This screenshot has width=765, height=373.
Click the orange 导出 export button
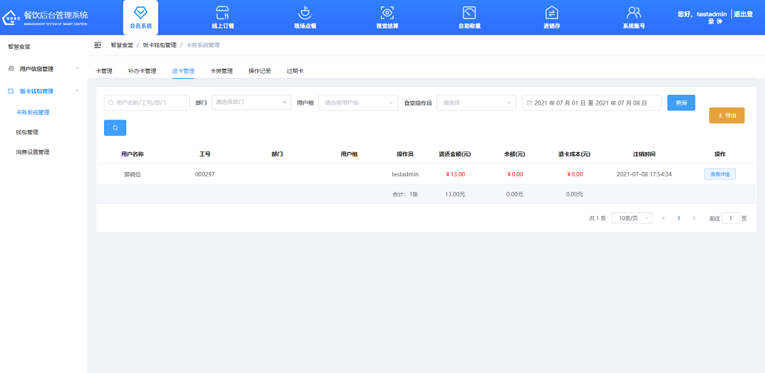(x=726, y=115)
